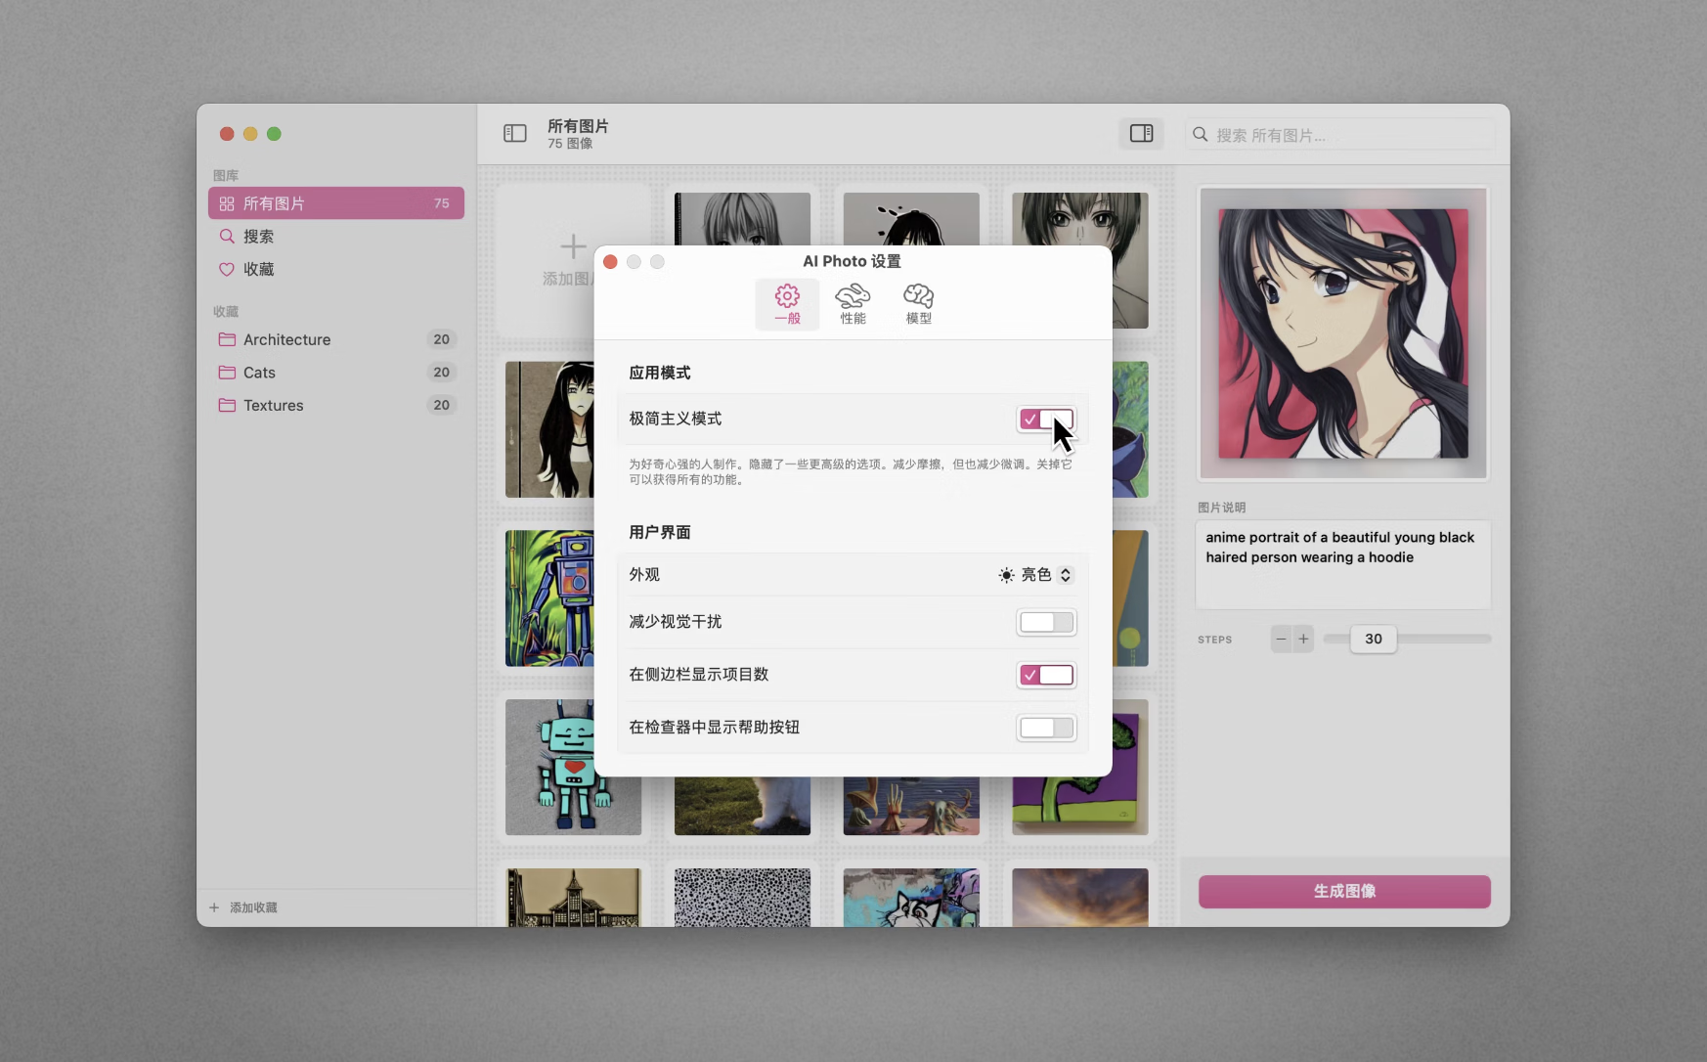Click the 搜索 所有图片 search field
This screenshot has width=1707, height=1062.
1349,135
